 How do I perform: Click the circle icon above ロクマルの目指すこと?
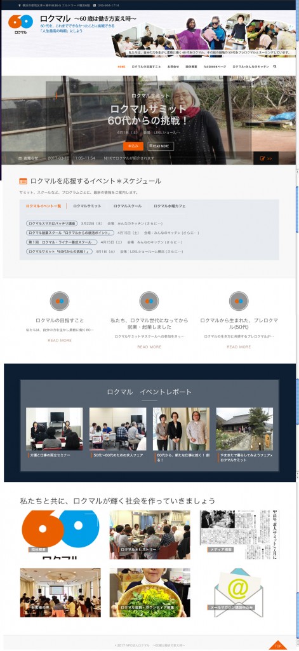(60, 301)
